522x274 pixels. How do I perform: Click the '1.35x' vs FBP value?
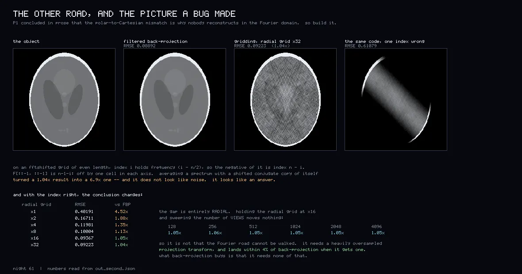pos(121,225)
